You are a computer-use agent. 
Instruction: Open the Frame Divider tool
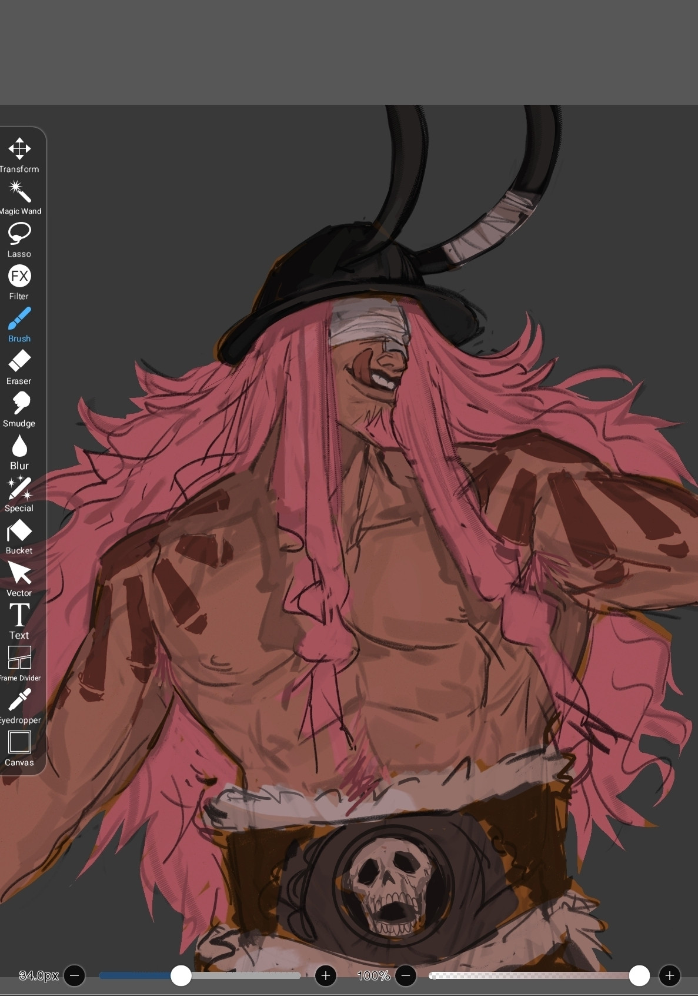tap(19, 664)
